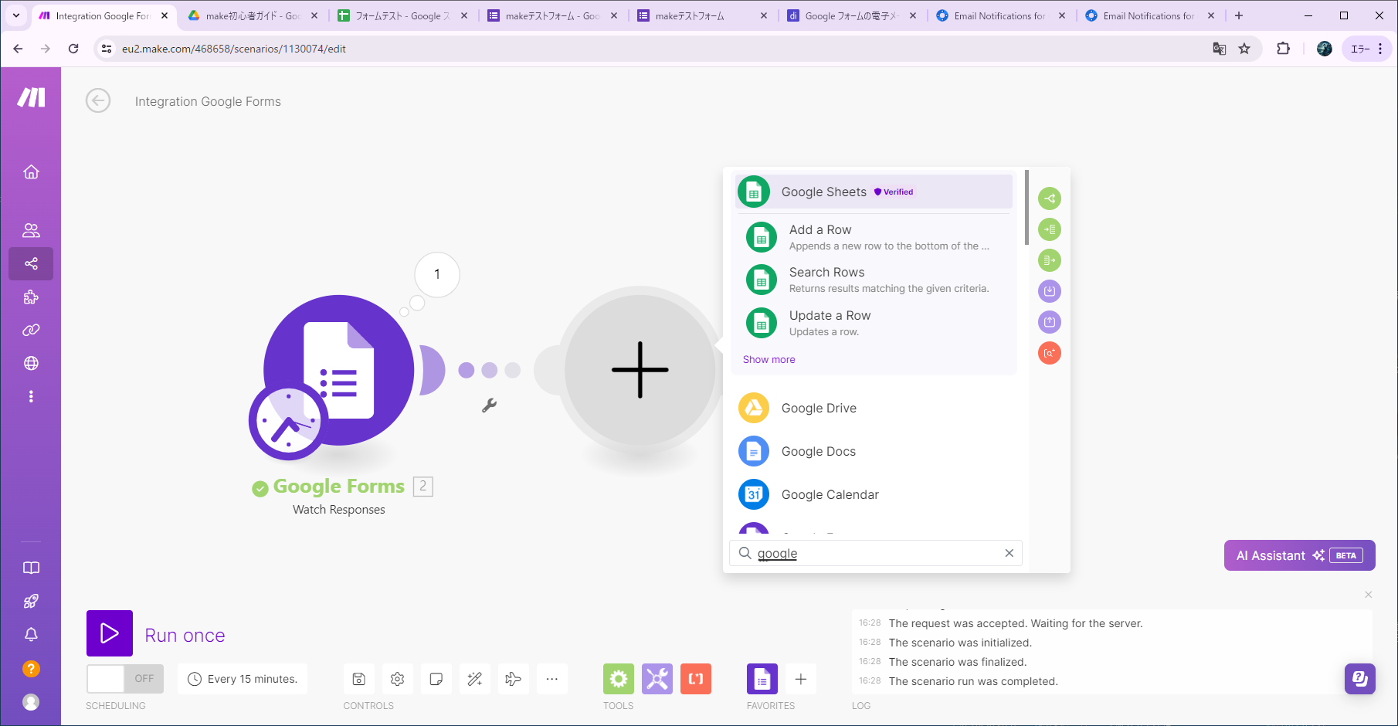1398x726 pixels.
Task: Open orange Text parser brackets button
Action: (x=696, y=679)
